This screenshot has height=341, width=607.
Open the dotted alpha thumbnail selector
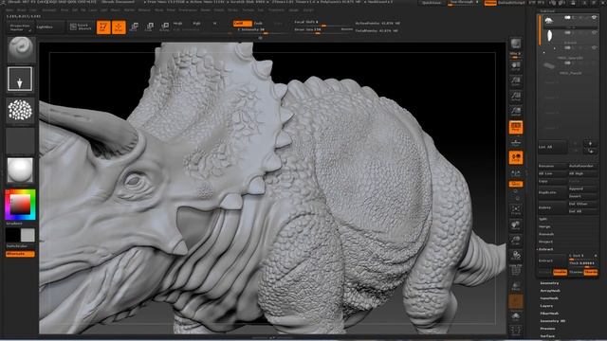pyautogui.click(x=20, y=110)
